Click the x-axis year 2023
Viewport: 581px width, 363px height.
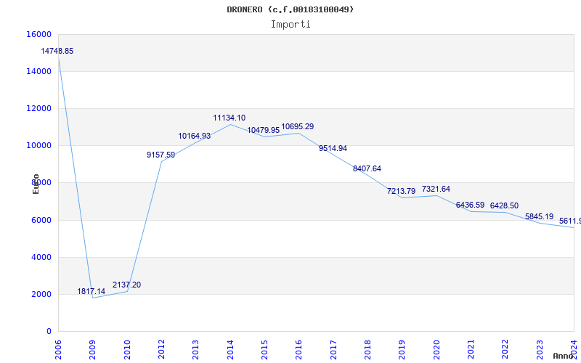click(540, 350)
